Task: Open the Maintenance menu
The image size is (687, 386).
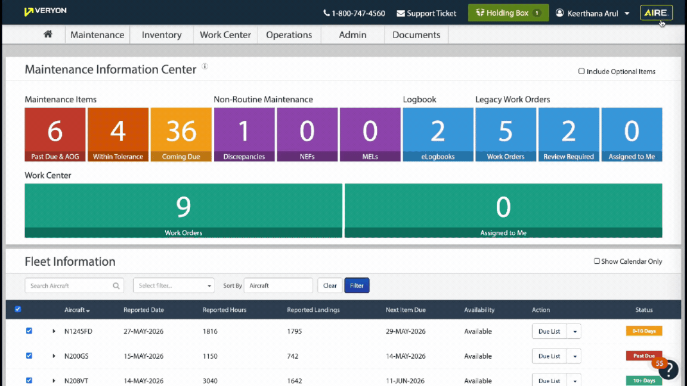Action: 97,35
